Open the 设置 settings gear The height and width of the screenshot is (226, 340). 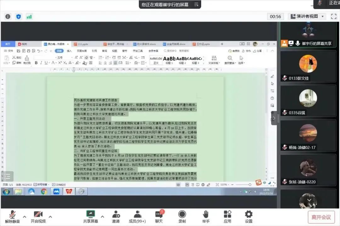(x=249, y=215)
